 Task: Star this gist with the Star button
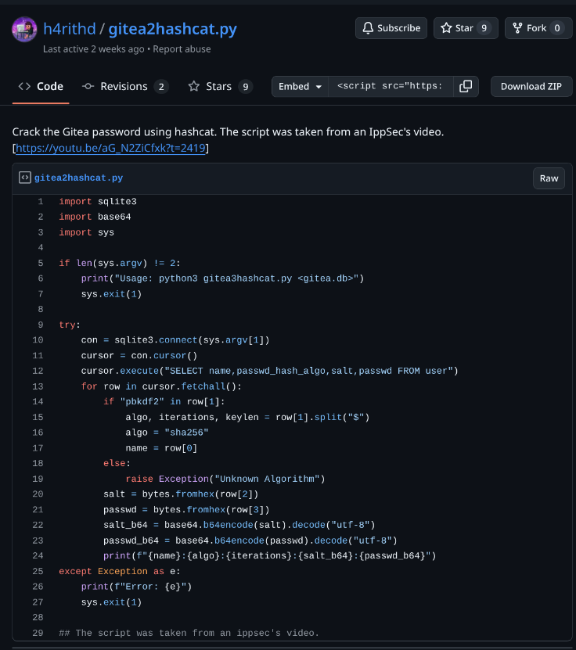[x=466, y=28]
